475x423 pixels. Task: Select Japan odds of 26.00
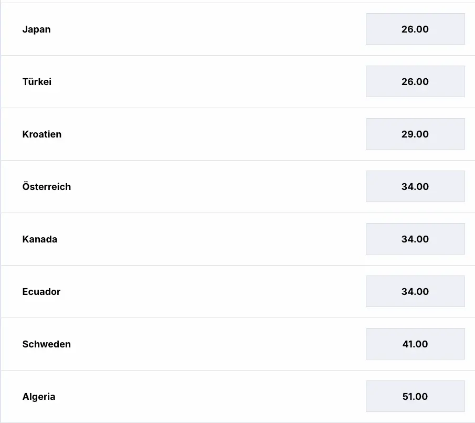[x=415, y=29]
